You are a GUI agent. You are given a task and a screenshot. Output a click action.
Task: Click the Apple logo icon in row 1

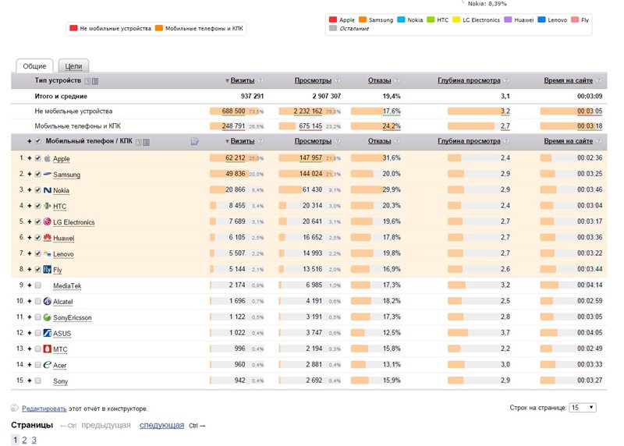47,158
